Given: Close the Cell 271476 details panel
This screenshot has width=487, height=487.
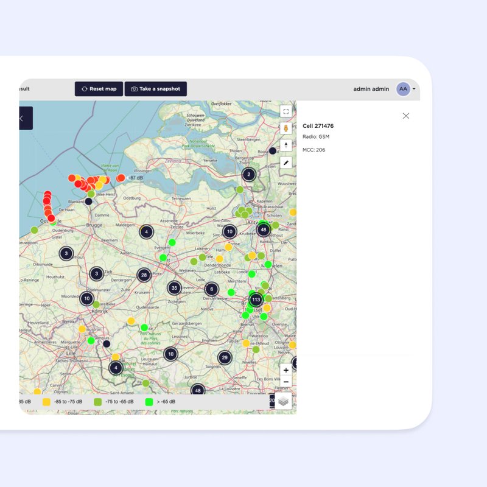Looking at the screenshot, I should point(406,116).
